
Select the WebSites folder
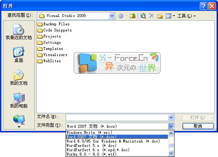(49, 61)
